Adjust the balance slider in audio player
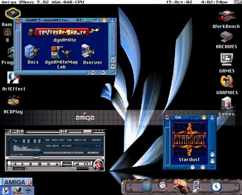Screen dimensions: 242x195 pos(93,153)
